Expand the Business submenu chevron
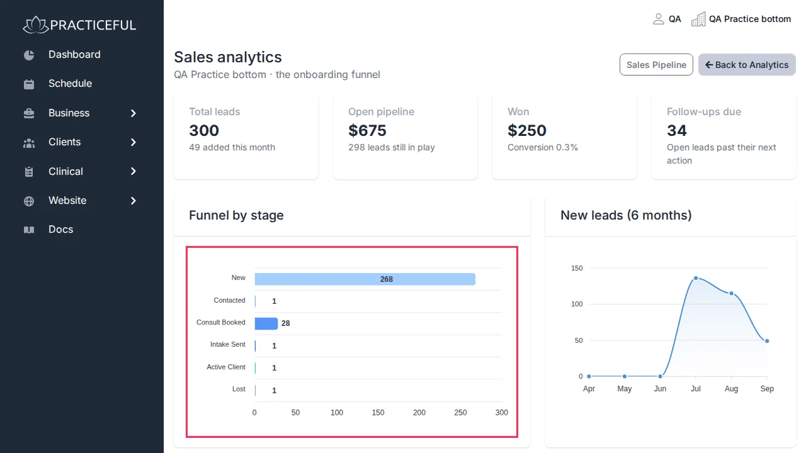 point(133,113)
